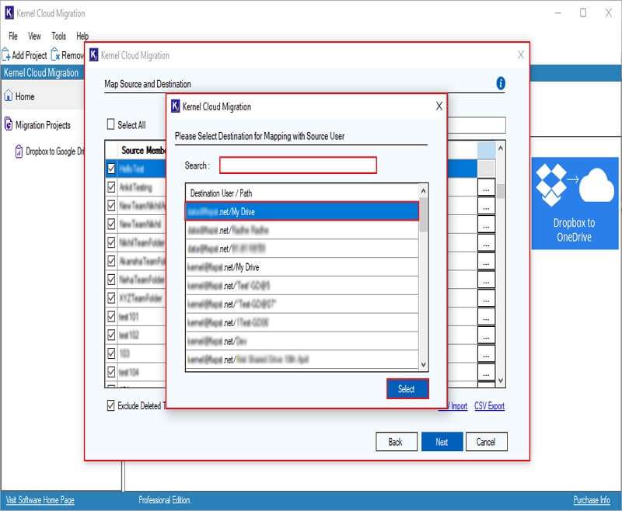The image size is (622, 511).
Task: Uncheck the AnkitTesting source row
Action: click(x=111, y=187)
